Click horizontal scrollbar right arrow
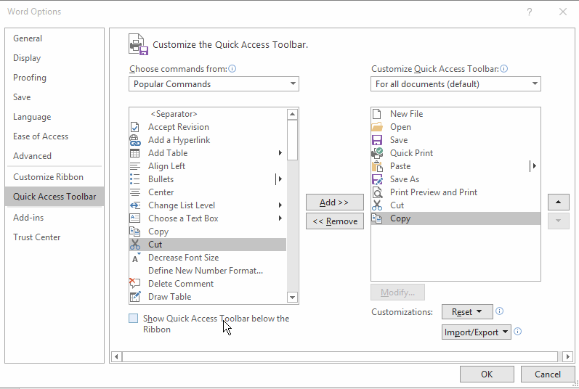 point(567,356)
